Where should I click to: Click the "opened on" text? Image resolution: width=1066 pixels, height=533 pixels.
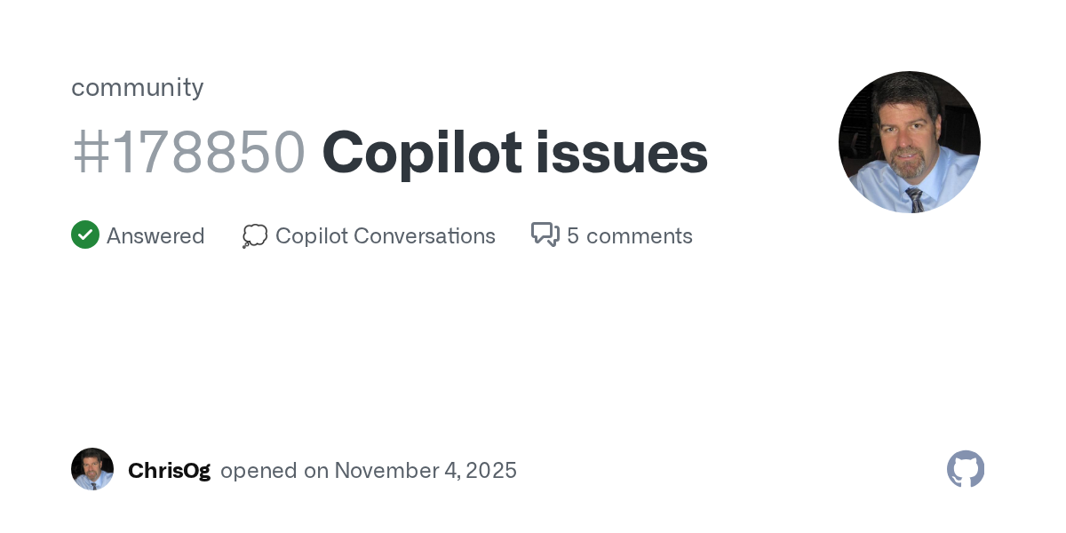[x=274, y=471]
